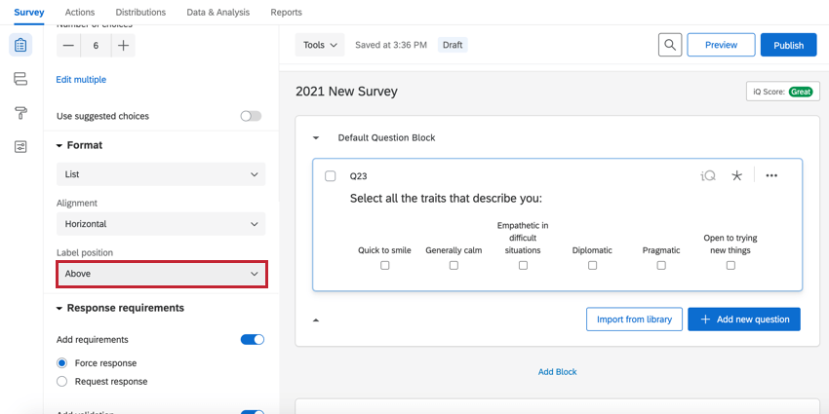The height and width of the screenshot is (414, 829).
Task: Check the Diplomatic checkbox
Action: (592, 265)
